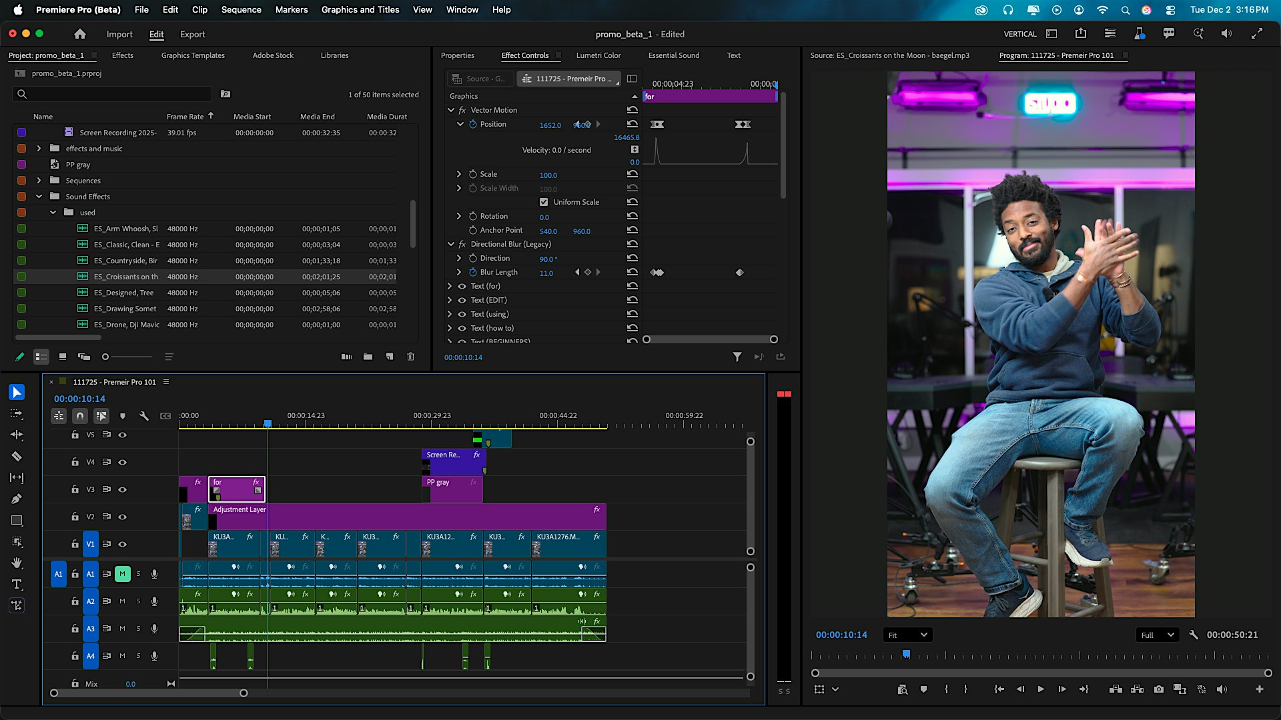The image size is (1281, 720).
Task: Click the voice-over record mic on track A1
Action: point(154,574)
